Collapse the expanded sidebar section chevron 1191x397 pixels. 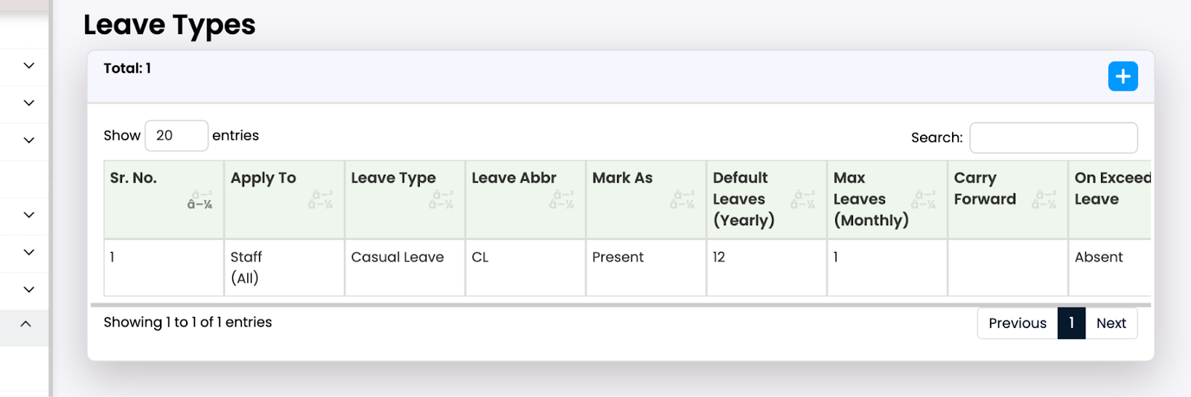(x=26, y=324)
